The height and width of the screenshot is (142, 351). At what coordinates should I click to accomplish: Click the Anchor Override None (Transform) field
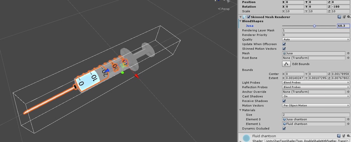coord(314,92)
